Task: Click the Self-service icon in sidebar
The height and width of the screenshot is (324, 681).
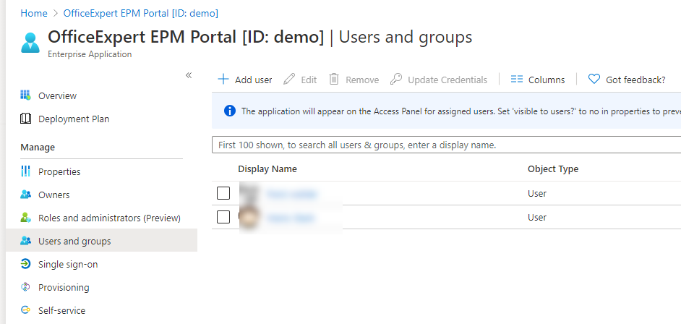Action: [x=26, y=310]
